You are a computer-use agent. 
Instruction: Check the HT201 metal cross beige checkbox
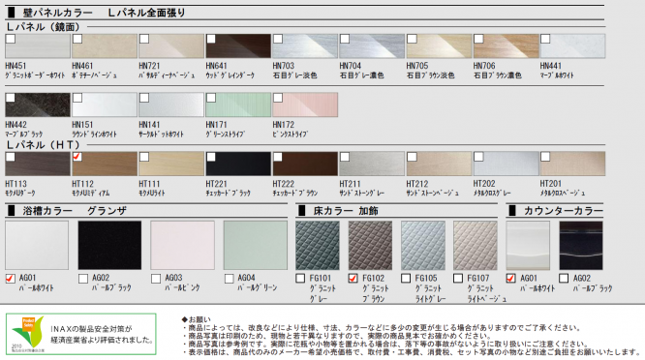[x=545, y=157]
